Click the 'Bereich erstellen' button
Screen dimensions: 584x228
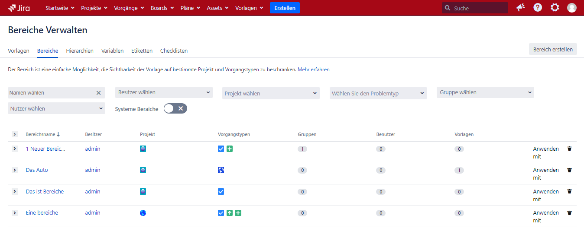pos(553,49)
